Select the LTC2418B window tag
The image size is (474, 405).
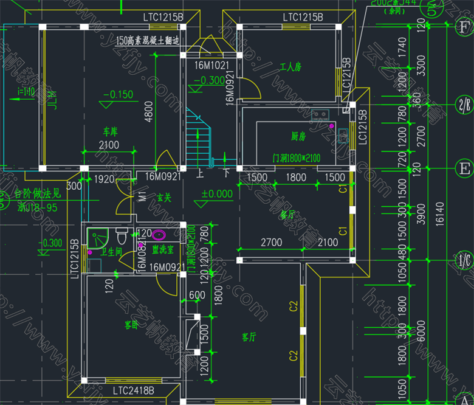pyautogui.click(x=134, y=390)
